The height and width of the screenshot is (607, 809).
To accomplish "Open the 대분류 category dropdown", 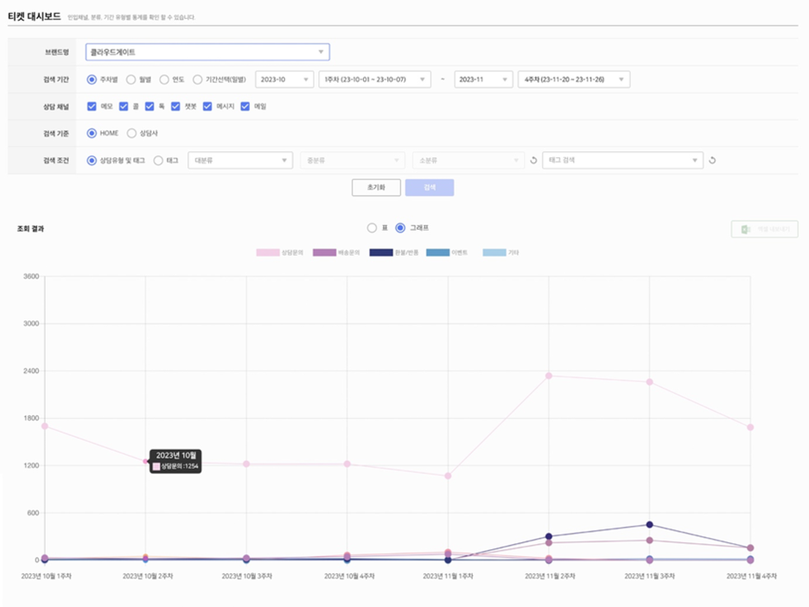I will click(x=240, y=160).
